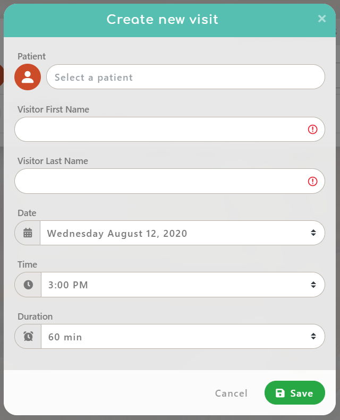Screen dimensions: 340x420
Task: Click the arrows at the Duration field's right edge
Action: tap(313, 337)
